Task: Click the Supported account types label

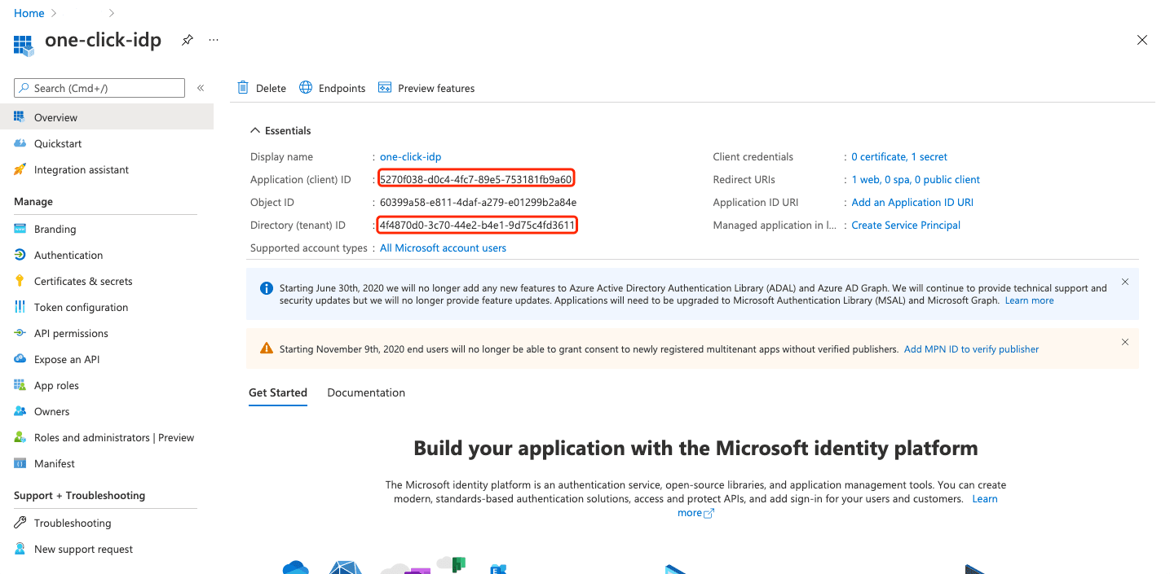Action: pyautogui.click(x=309, y=248)
